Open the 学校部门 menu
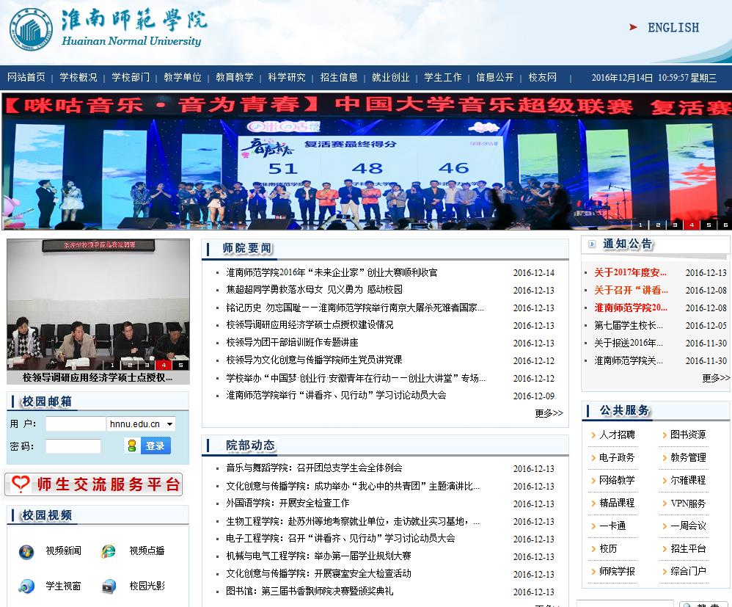The image size is (732, 607). [x=131, y=77]
